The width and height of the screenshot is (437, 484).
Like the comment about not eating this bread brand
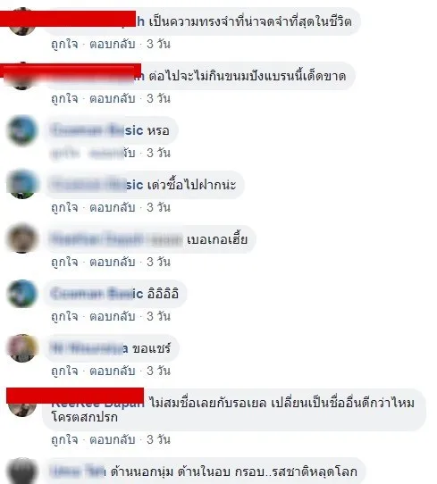(x=64, y=98)
